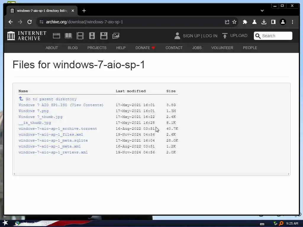Click the forward navigation arrow
This screenshot has width=303, height=227.
[x=20, y=22]
